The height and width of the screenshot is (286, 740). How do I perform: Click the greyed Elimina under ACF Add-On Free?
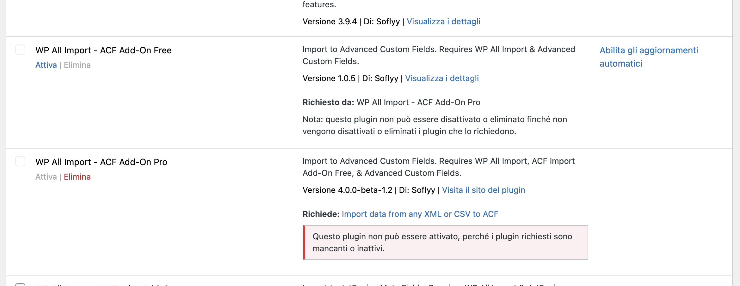pos(77,65)
